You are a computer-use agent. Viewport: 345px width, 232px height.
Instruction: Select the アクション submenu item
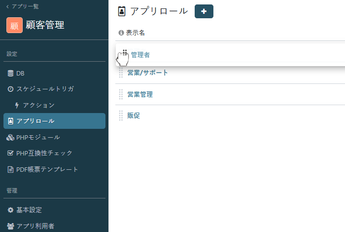point(38,105)
